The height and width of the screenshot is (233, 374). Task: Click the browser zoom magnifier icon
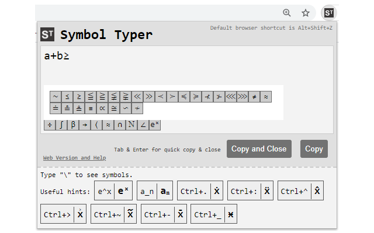tap(287, 13)
